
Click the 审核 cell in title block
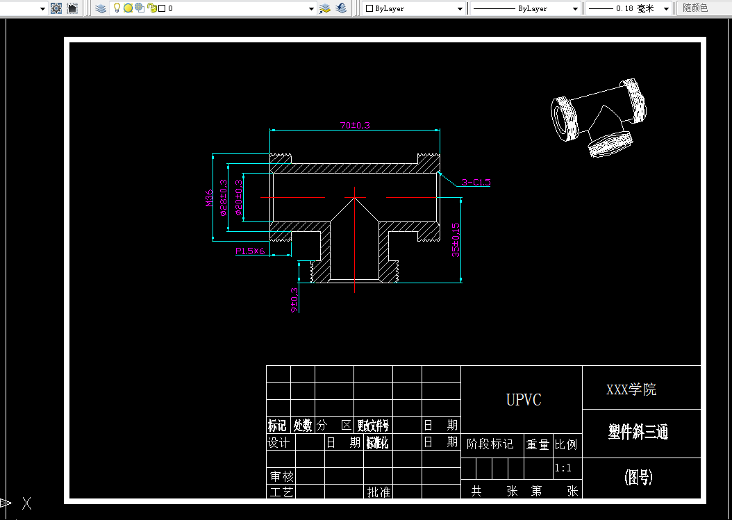point(282,476)
